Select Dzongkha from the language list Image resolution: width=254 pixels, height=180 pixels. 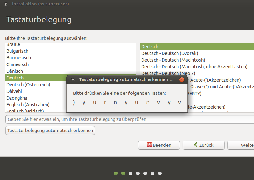[x=17, y=98]
